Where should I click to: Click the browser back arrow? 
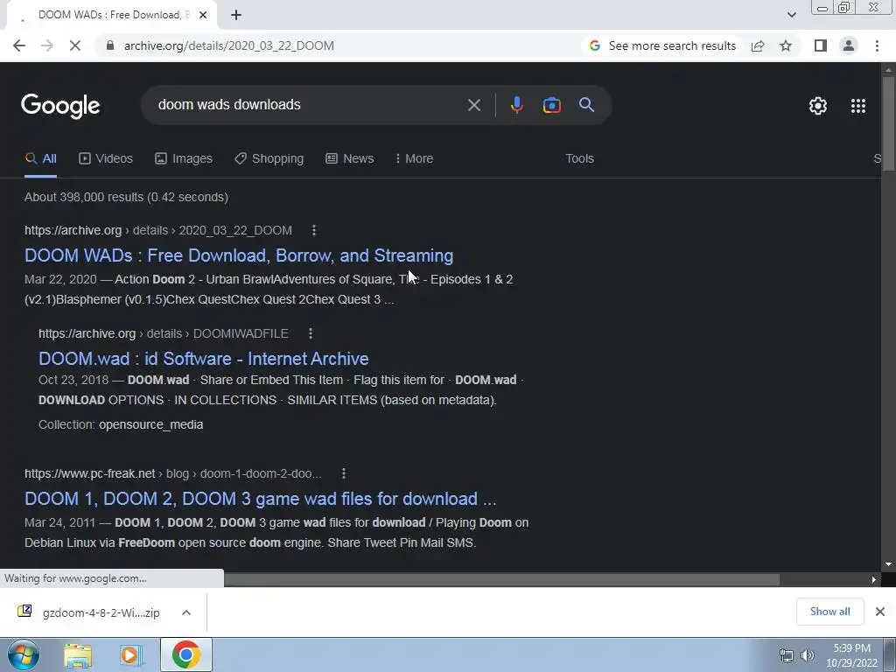[19, 45]
